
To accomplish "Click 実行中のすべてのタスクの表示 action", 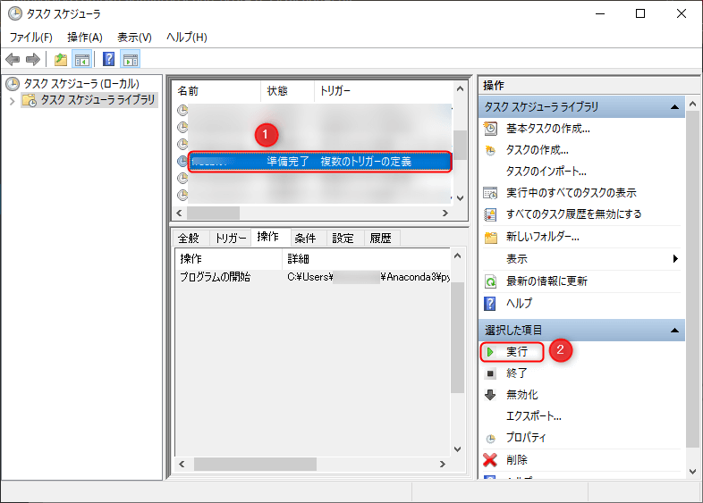I will pos(572,193).
